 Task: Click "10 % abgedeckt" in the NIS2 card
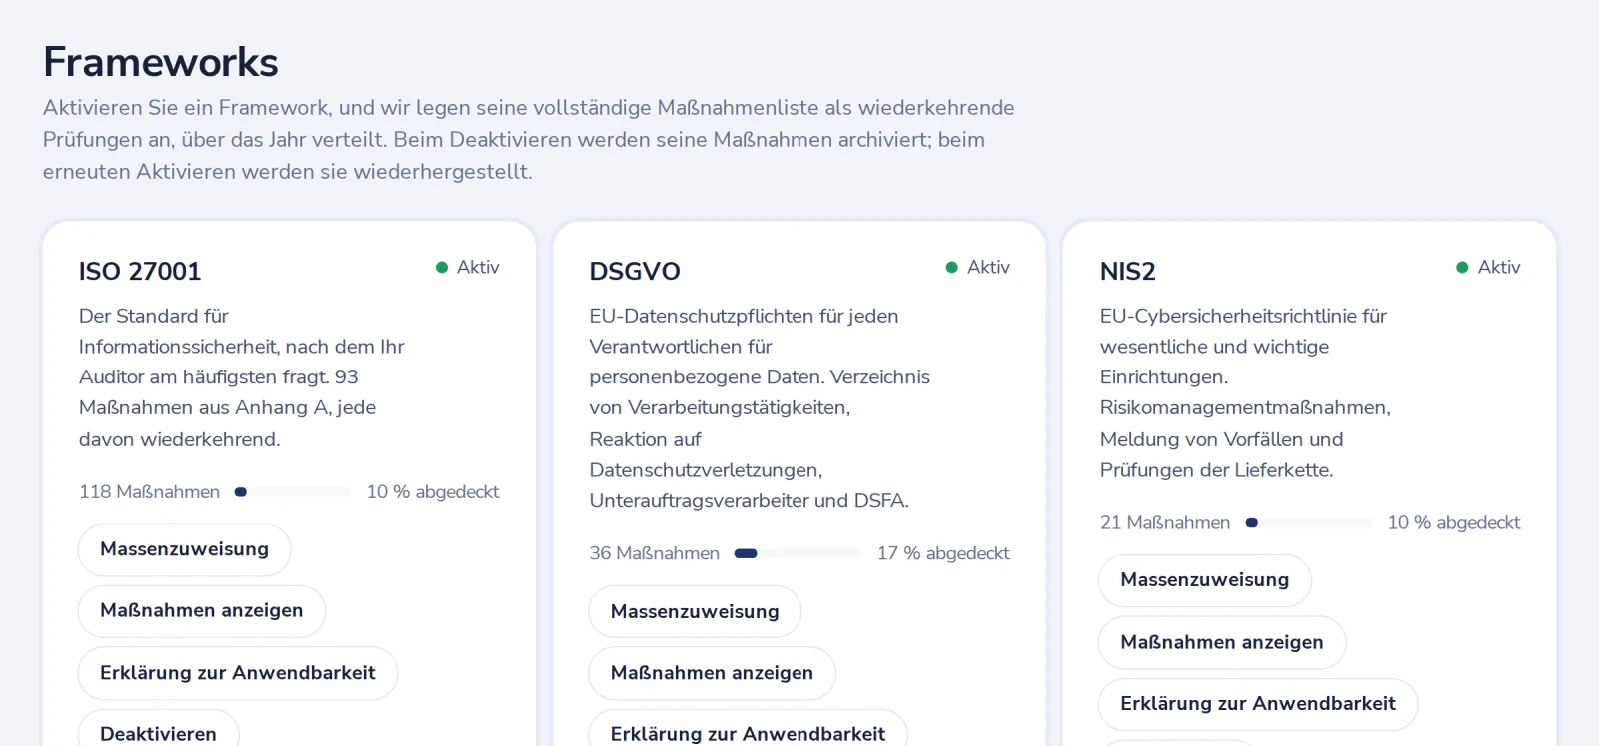(x=1454, y=523)
